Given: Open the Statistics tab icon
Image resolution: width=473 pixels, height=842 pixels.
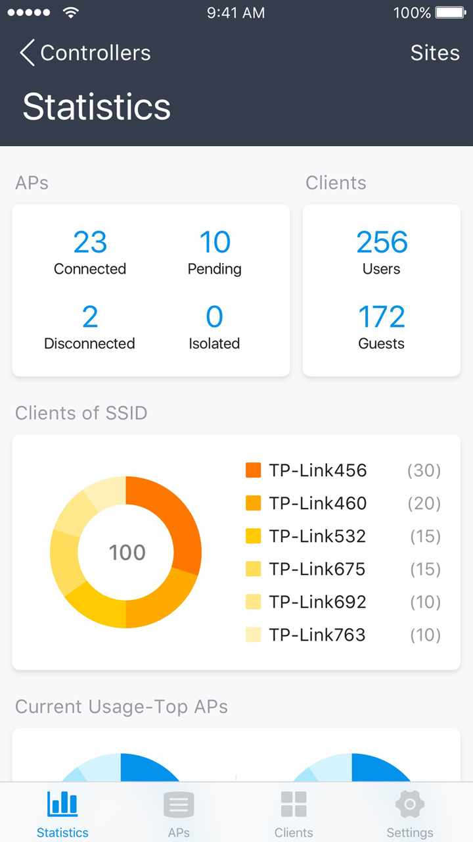Looking at the screenshot, I should tap(62, 804).
